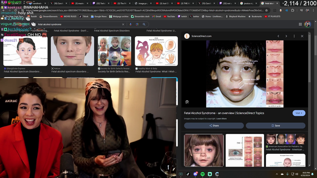Image resolution: width=317 pixels, height=178 pixels.
Task: Open three-dot more options in image panel
Action: click(x=294, y=36)
